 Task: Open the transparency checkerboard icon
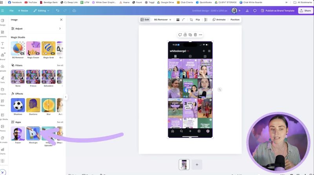(x=206, y=20)
